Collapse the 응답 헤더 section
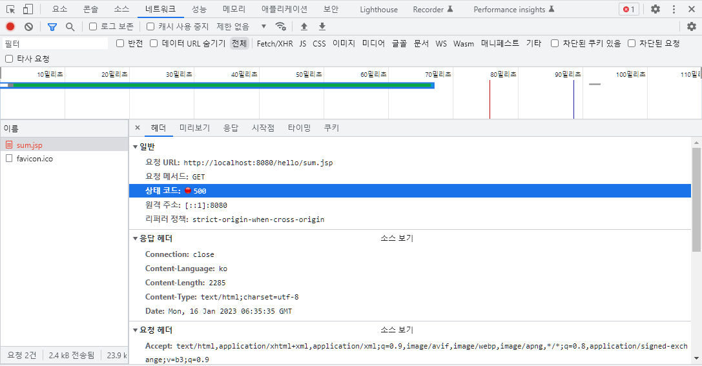The width and height of the screenshot is (702, 366). pos(135,238)
